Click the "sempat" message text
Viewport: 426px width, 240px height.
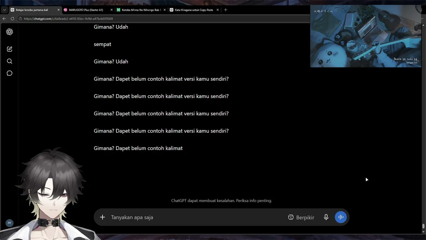click(103, 44)
